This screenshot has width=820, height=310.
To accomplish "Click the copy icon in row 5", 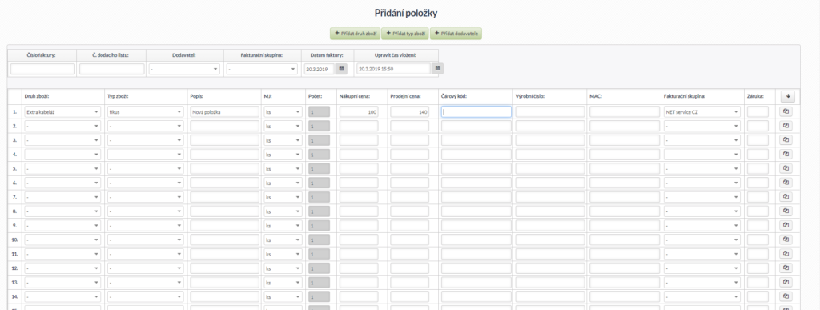I will [x=788, y=168].
